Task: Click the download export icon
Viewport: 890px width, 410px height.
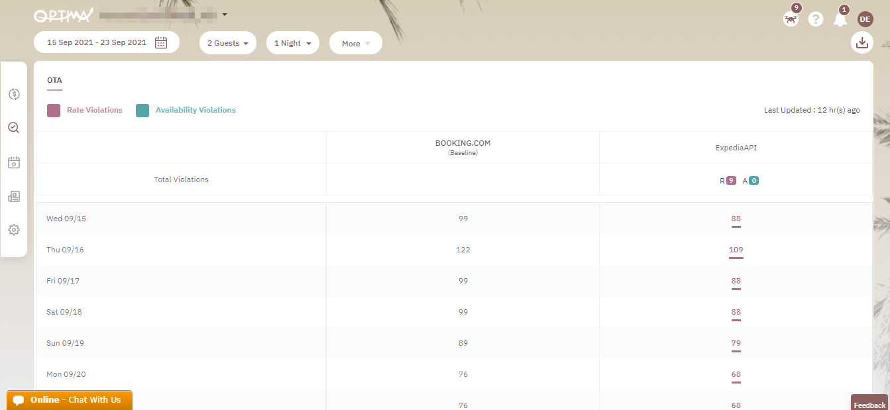Action: pos(862,42)
